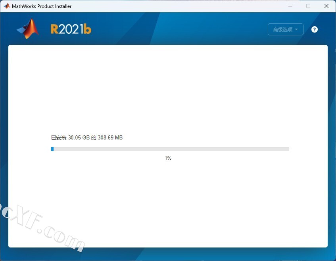Click the grayed-out maximize window button
The height and width of the screenshot is (261, 336).
(x=308, y=6)
